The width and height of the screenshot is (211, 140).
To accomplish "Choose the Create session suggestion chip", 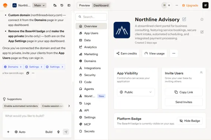I will pyautogui.click(x=52, y=106).
